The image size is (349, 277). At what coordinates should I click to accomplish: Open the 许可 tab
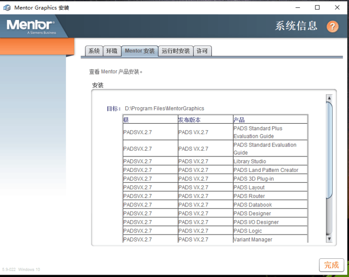click(202, 51)
